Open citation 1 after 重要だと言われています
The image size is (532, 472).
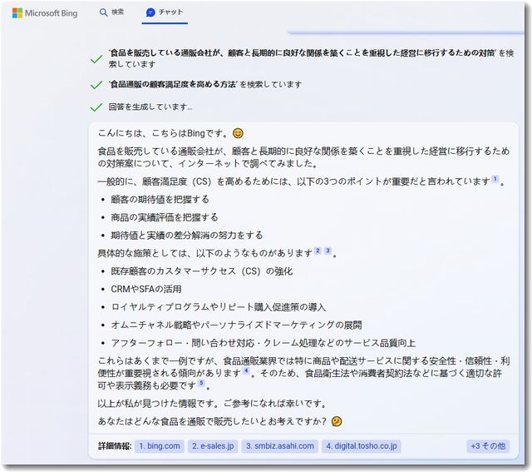click(x=495, y=179)
